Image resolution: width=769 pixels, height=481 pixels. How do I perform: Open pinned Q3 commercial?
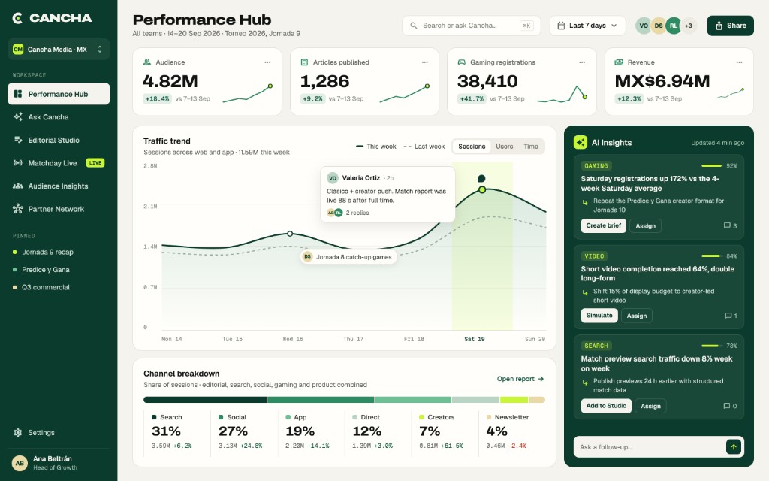[46, 287]
